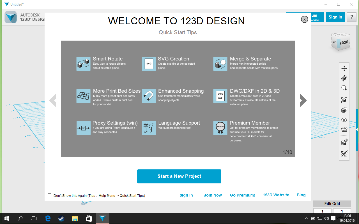Click the sketch snap off icon
359x224 pixels.
tap(344, 153)
